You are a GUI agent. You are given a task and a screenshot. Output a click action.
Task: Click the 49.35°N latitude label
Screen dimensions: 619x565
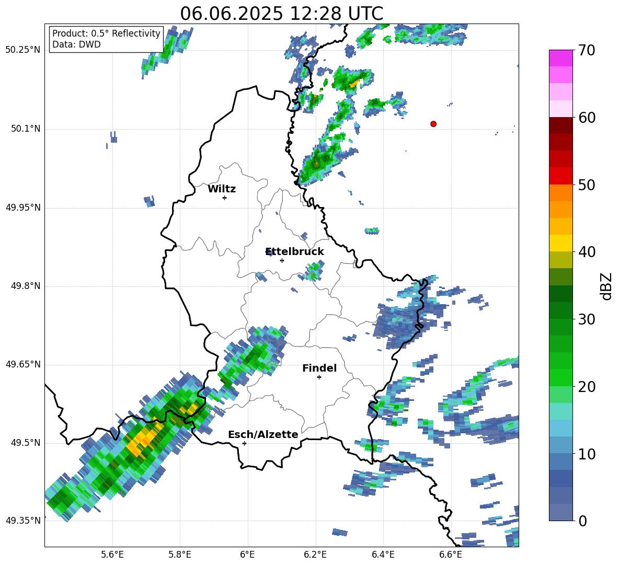23,521
